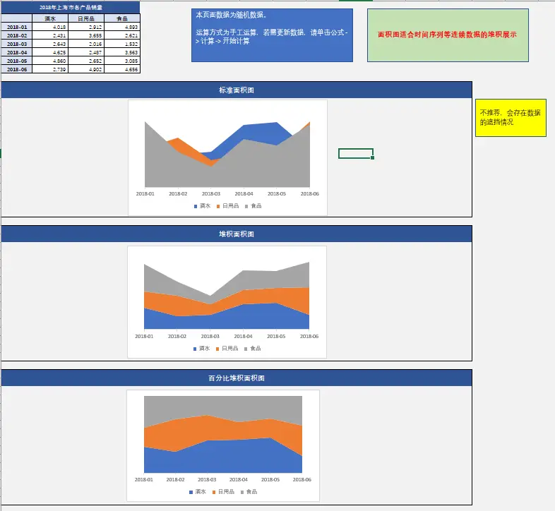Click the gray 食品 area in percent stacked chart
This screenshot has height=511, width=555.
[223, 407]
